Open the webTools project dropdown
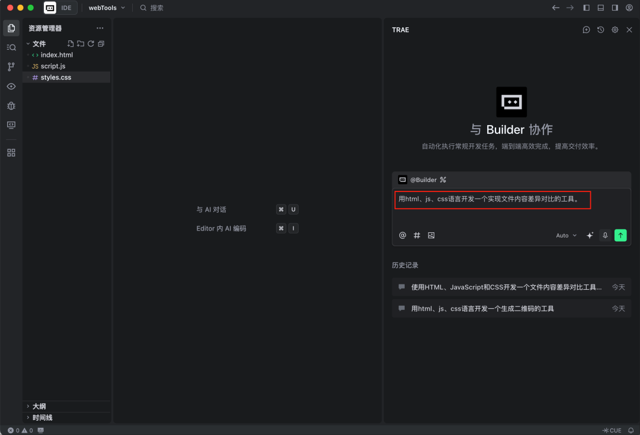 107,8
